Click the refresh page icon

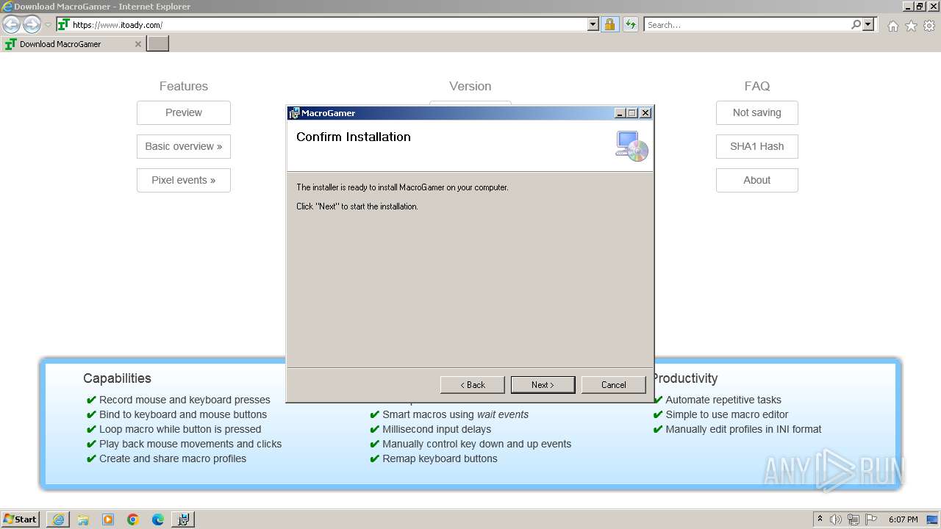(630, 25)
